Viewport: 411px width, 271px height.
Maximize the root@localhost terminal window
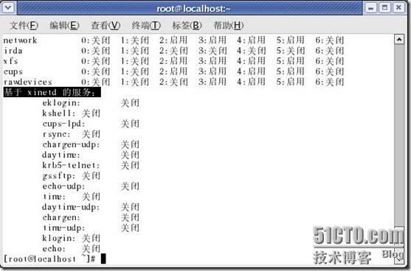(x=384, y=8)
